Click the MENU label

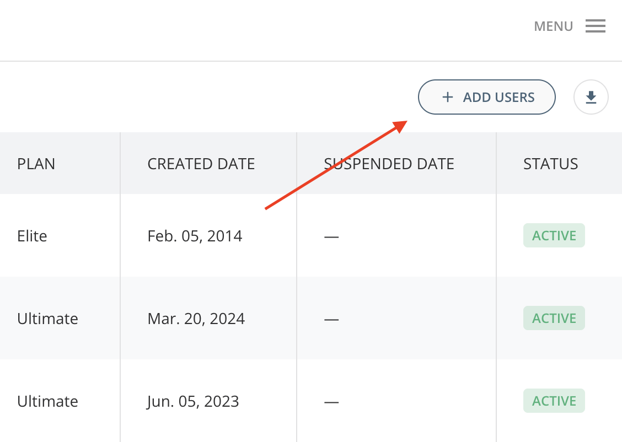(554, 26)
